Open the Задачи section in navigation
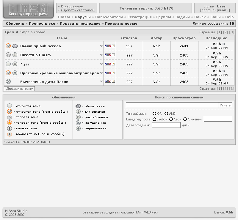 [183, 17]
